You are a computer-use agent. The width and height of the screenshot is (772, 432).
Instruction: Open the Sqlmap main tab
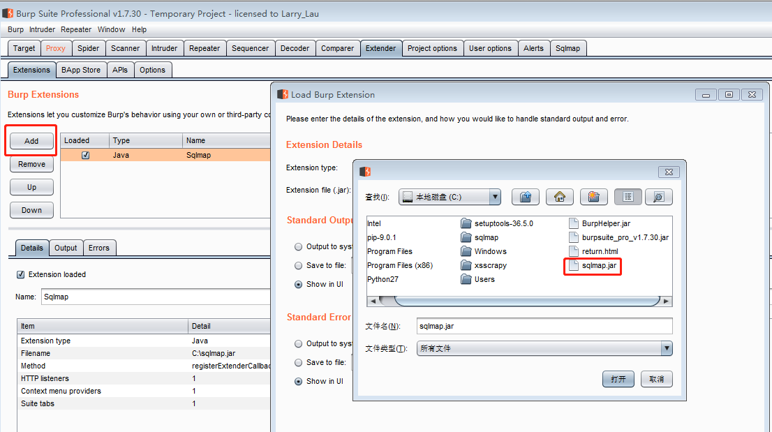(567, 48)
